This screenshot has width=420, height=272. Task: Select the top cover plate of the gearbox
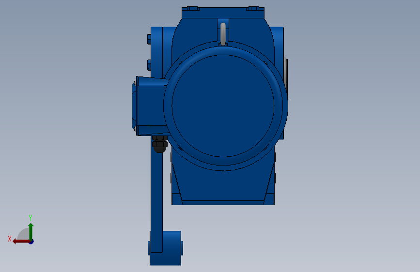[x=223, y=13]
